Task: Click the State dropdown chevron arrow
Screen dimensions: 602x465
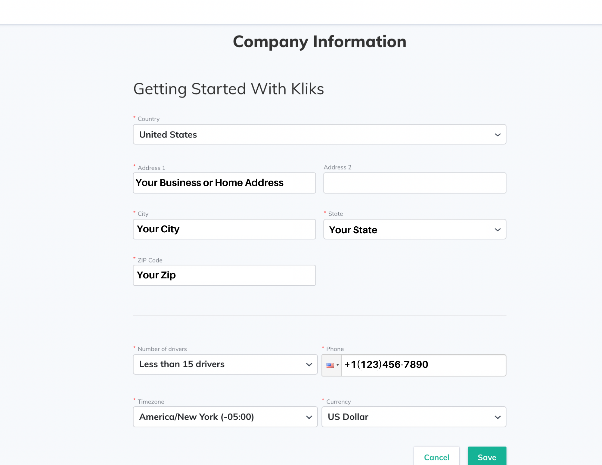Action: 498,230
